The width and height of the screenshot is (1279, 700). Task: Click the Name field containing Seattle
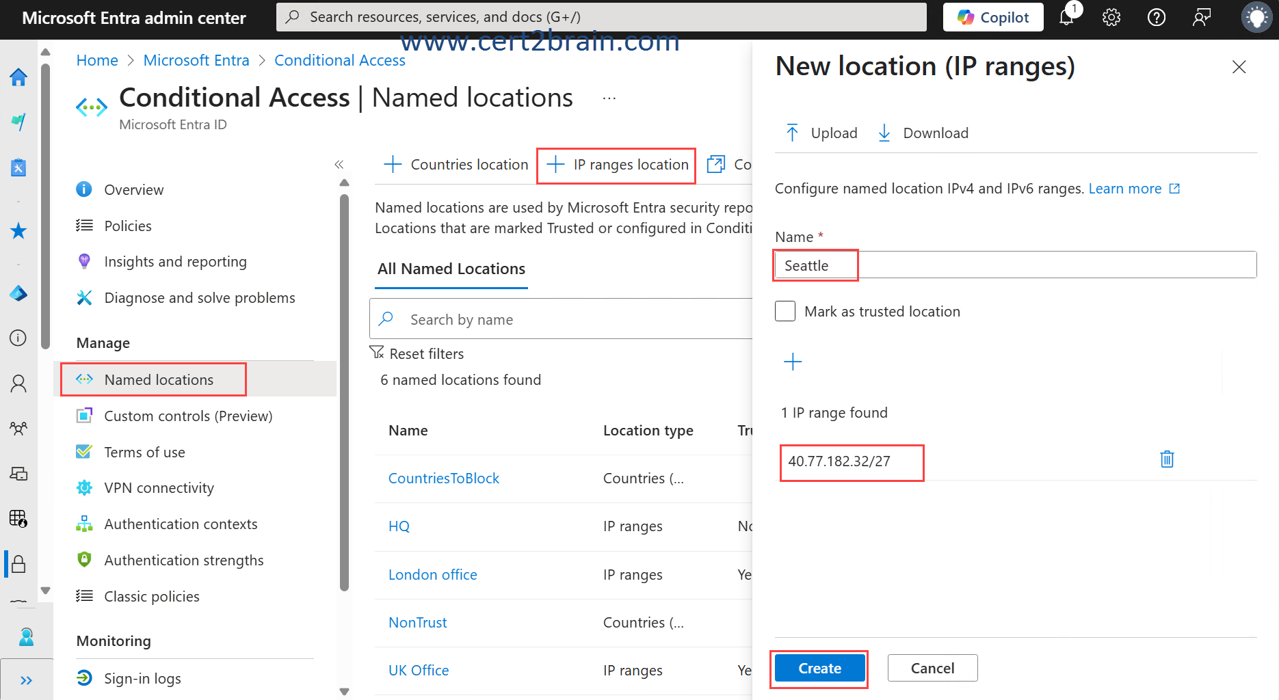click(x=1016, y=265)
